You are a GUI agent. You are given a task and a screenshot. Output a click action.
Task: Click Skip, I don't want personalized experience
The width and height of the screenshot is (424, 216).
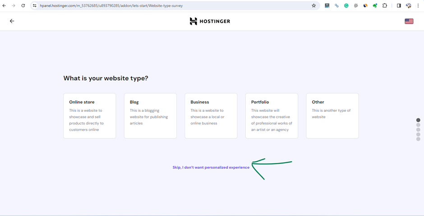tap(211, 167)
